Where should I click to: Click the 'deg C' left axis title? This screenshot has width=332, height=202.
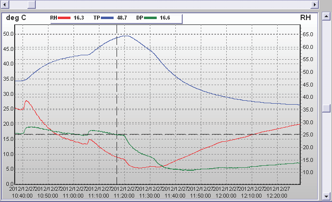[x=16, y=18]
